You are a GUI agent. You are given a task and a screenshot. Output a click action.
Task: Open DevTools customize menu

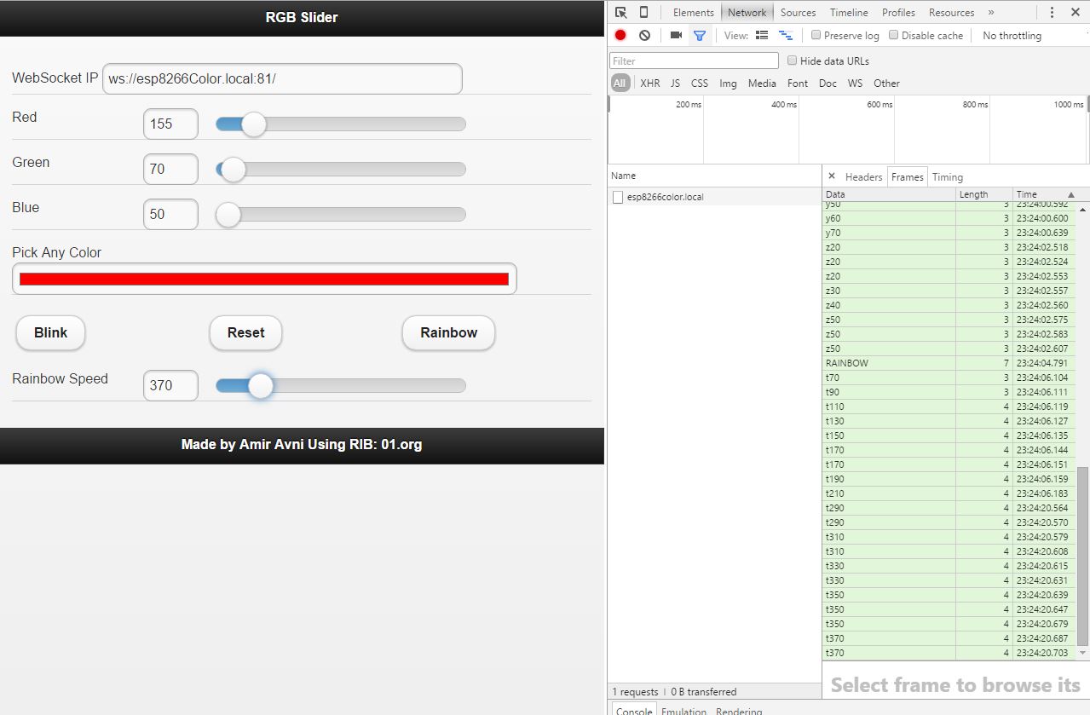(1053, 12)
